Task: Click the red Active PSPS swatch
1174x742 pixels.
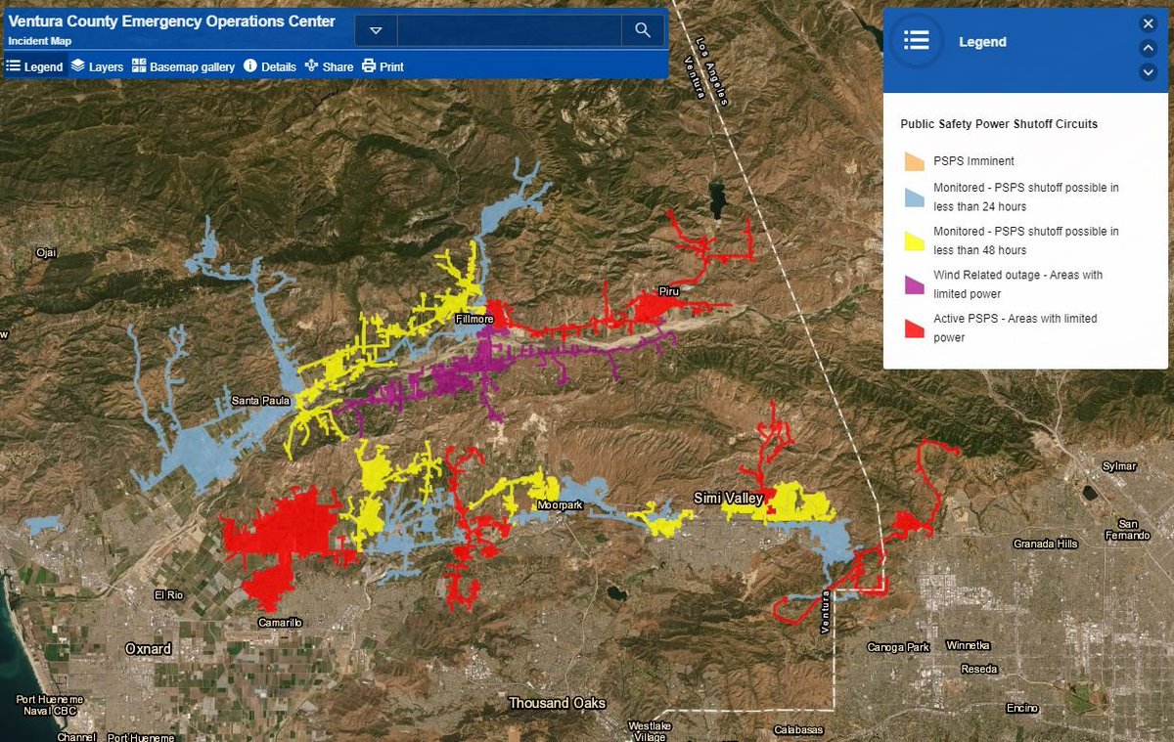Action: pos(914,328)
